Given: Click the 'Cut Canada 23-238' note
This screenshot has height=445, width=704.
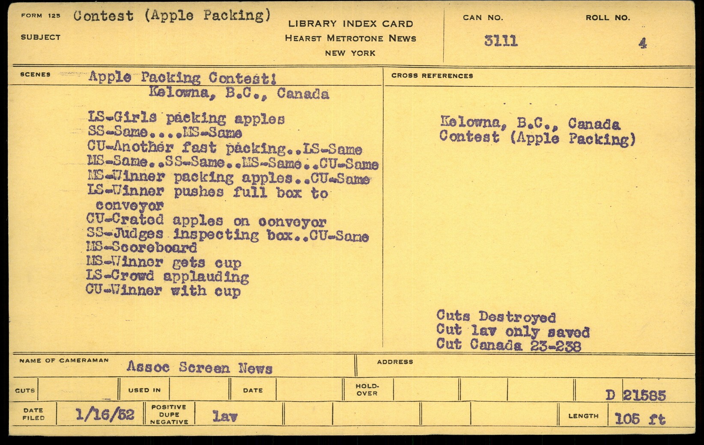Looking at the screenshot, I should tap(508, 345).
